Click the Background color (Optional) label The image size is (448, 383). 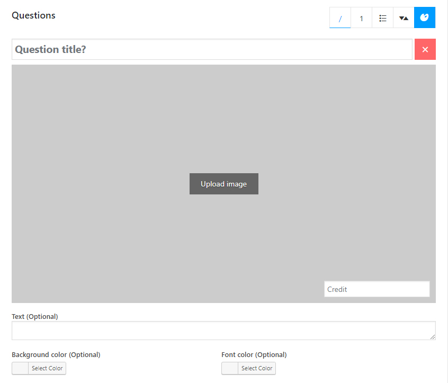(56, 354)
